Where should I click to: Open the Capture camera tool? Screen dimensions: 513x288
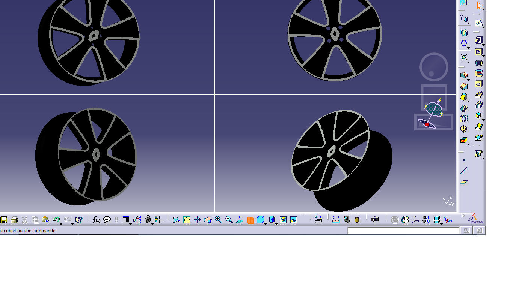[375, 220]
